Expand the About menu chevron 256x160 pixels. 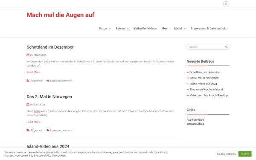click(184, 29)
